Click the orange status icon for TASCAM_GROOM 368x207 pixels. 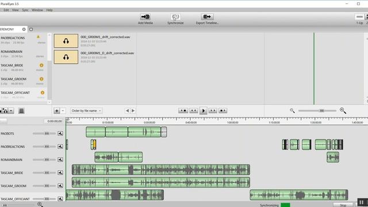[x=41, y=79]
